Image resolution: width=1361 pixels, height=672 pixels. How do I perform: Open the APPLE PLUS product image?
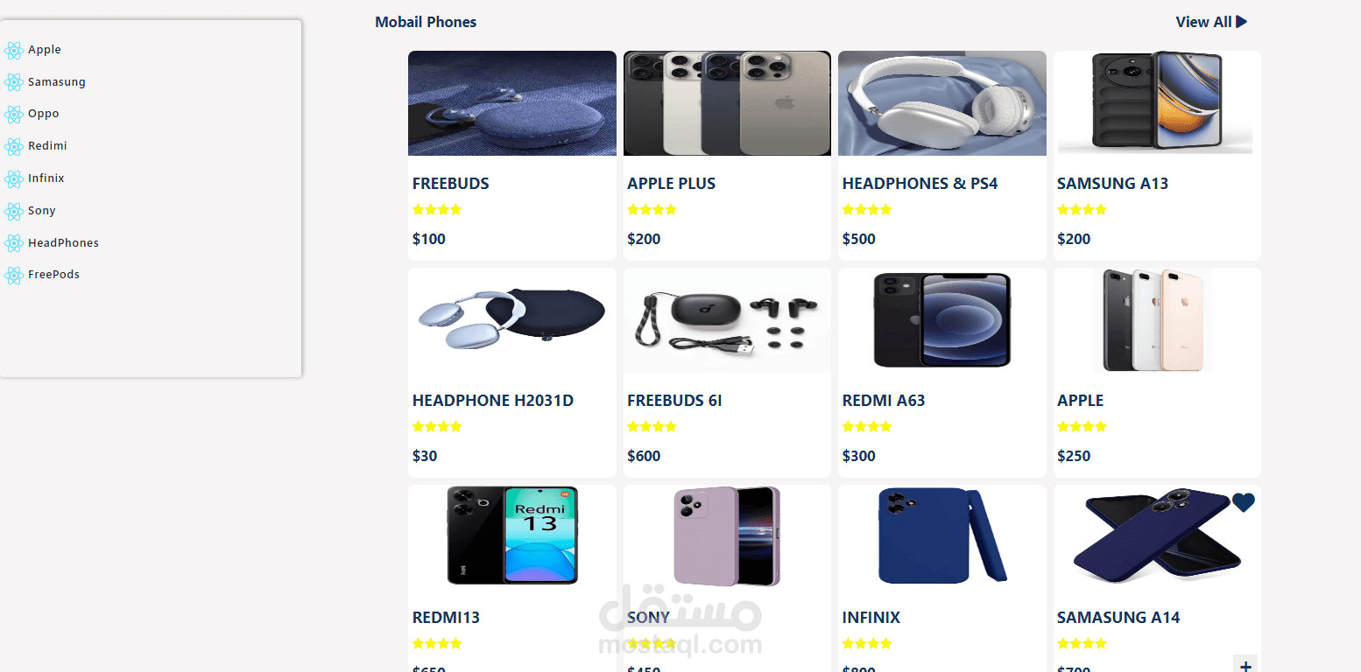727,103
